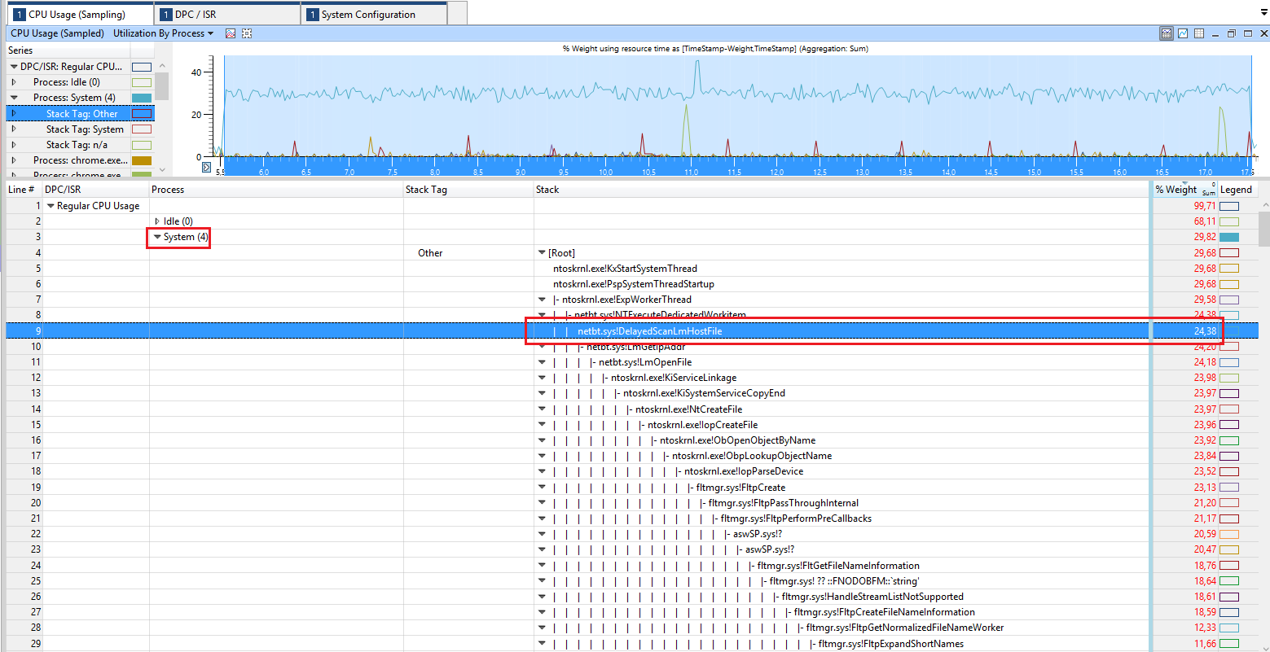Open the tab overflow arrow at top right
The width and height of the screenshot is (1270, 652).
(1263, 13)
